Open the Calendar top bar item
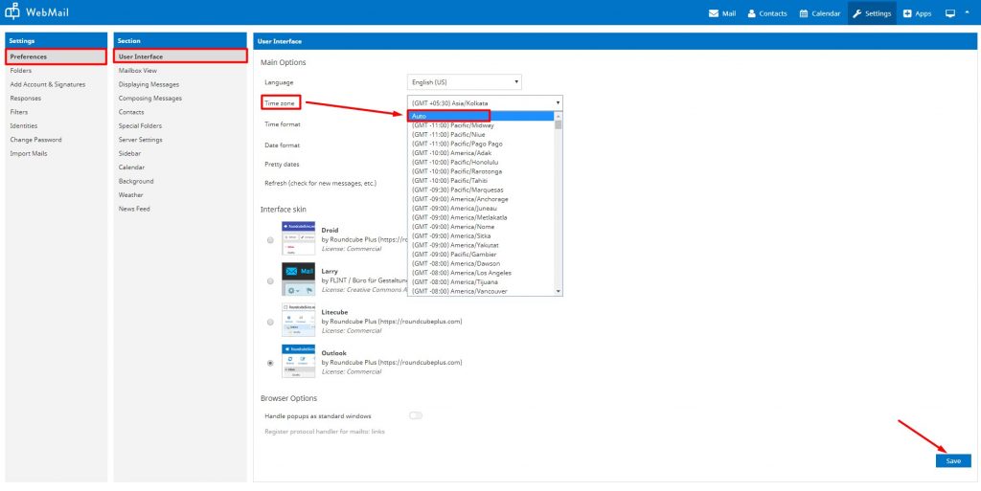 point(819,13)
